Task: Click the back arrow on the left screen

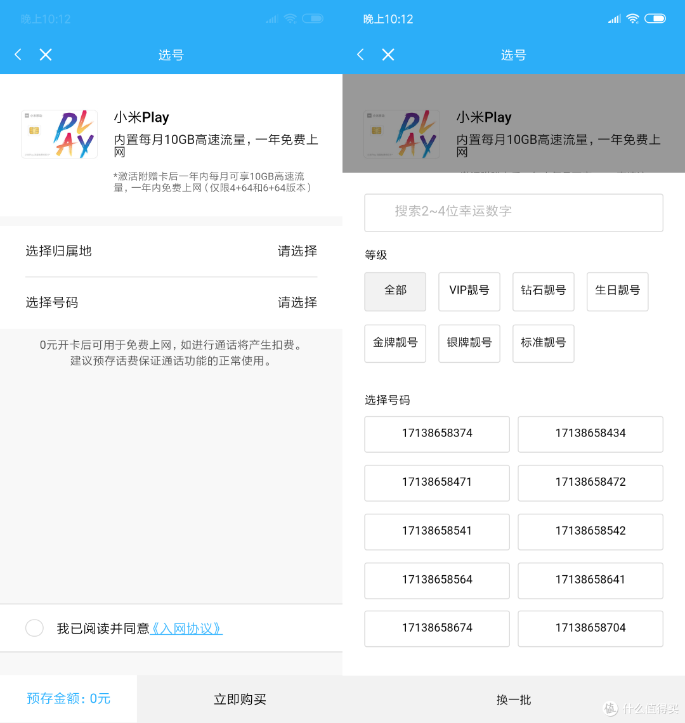Action: tap(17, 55)
